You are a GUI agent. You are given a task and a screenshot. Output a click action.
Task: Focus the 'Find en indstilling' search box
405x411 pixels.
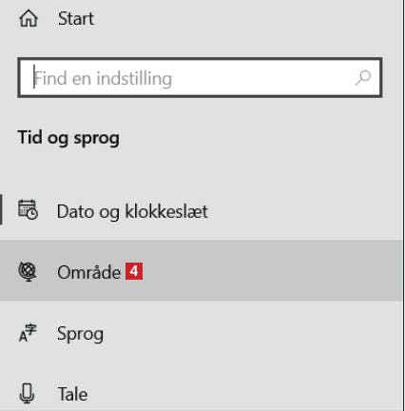[200, 78]
